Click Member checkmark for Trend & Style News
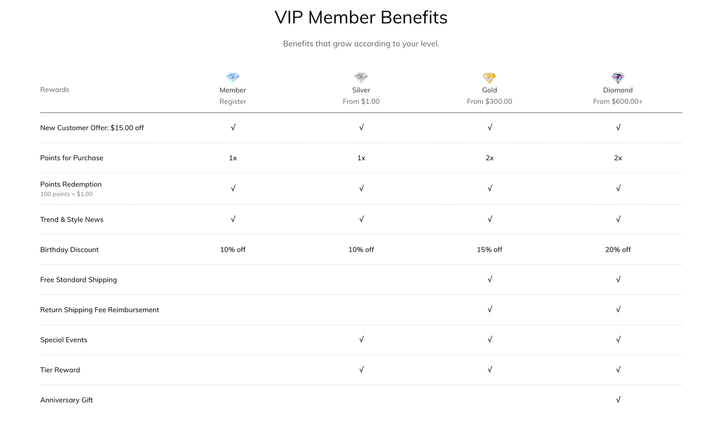 [233, 219]
